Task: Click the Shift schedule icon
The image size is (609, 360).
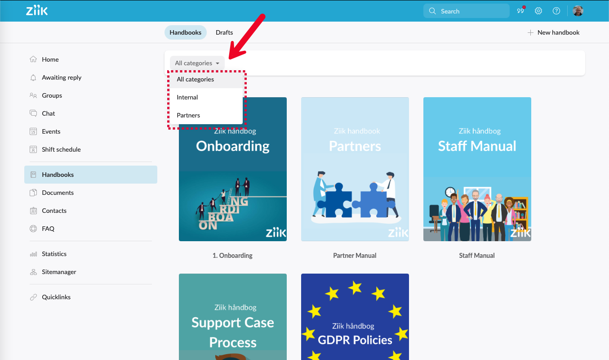Action: pos(33,149)
